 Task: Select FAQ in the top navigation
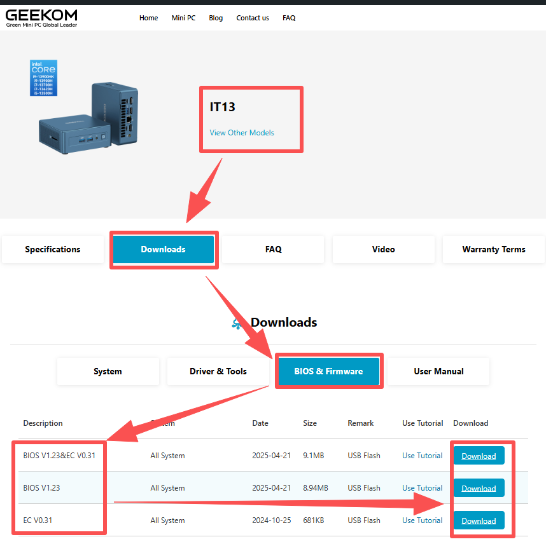[x=289, y=18]
